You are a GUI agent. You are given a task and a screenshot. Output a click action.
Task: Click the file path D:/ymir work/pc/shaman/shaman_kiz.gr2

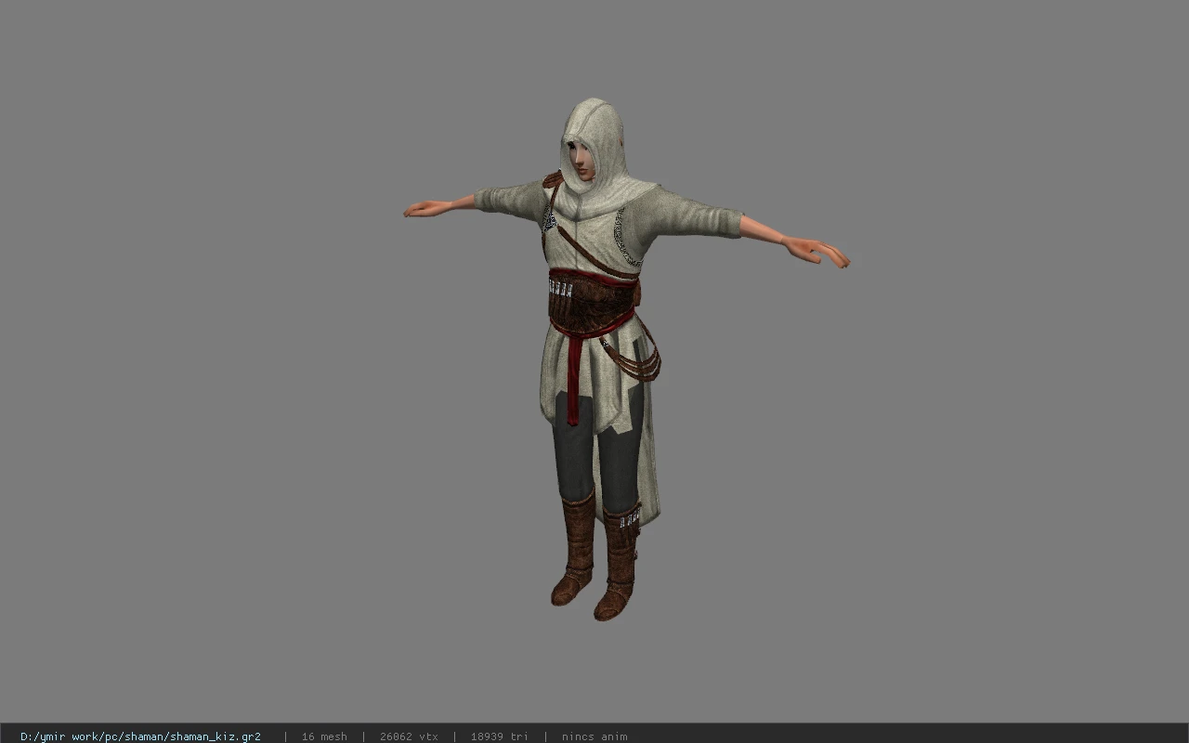(140, 736)
